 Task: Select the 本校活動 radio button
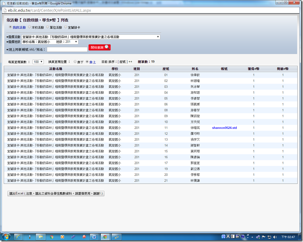coord(29,27)
